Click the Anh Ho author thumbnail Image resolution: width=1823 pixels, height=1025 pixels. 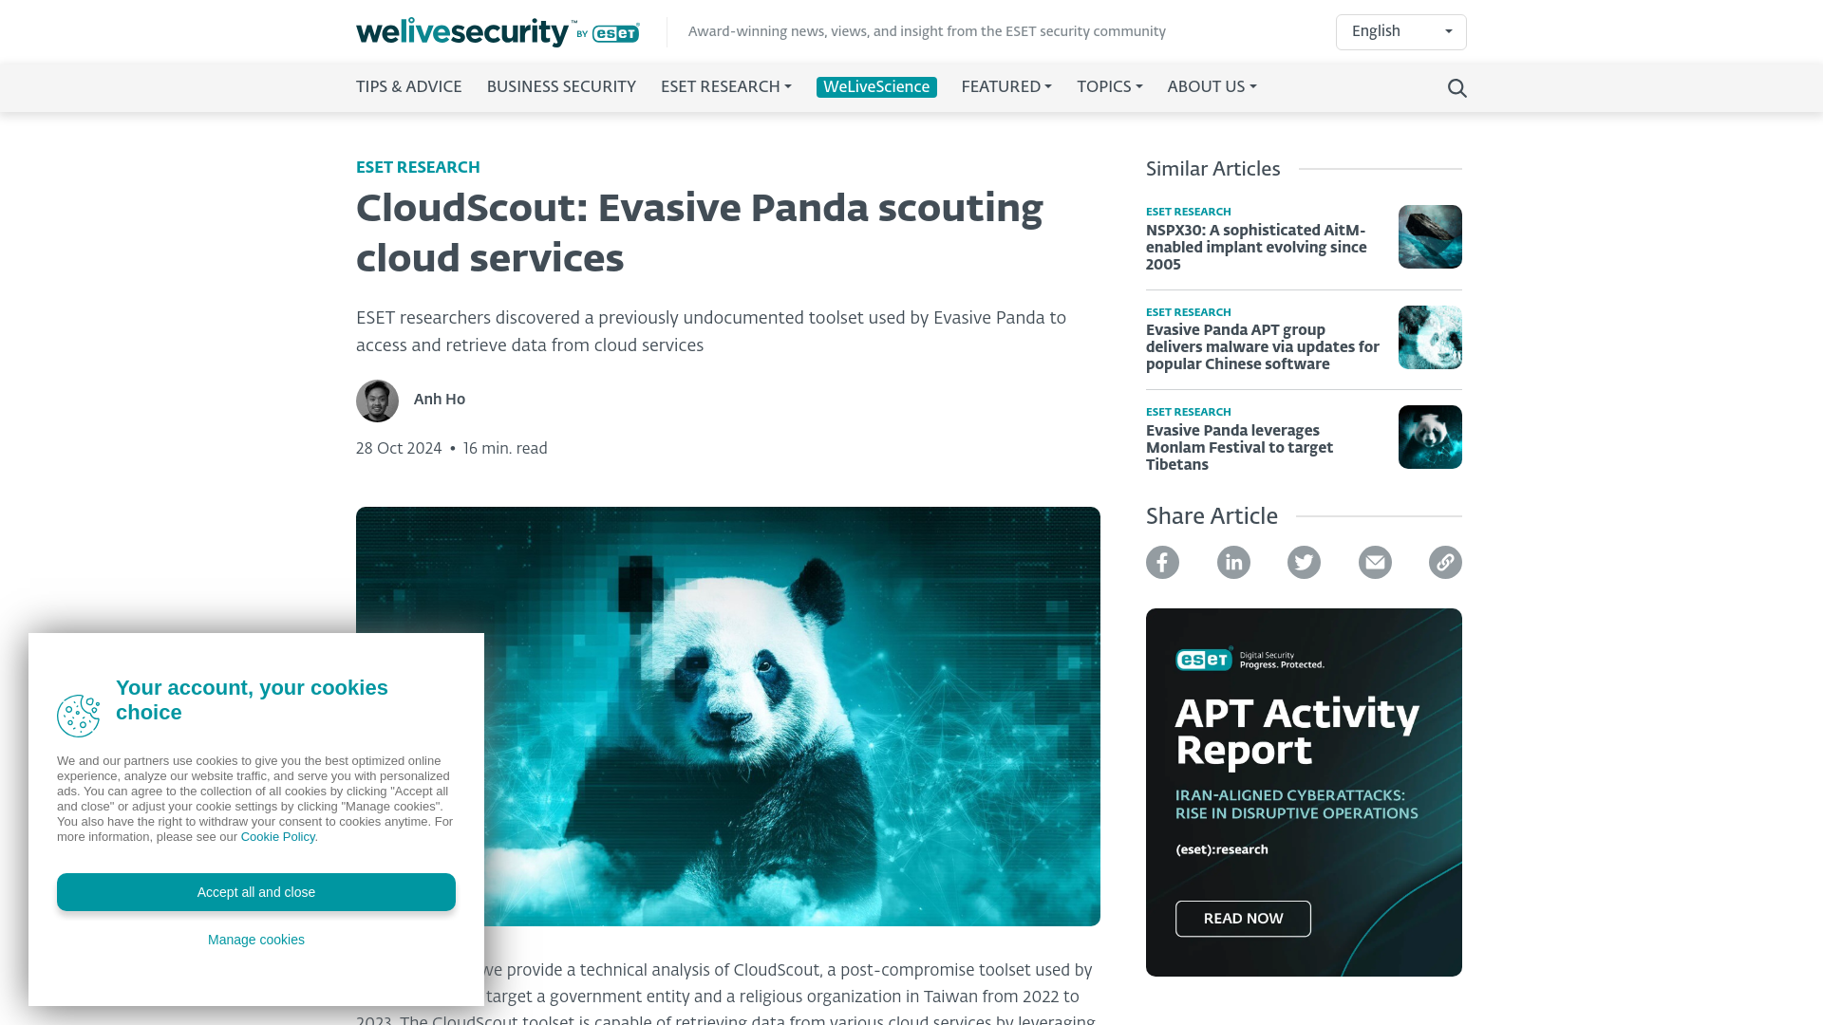pos(377,401)
